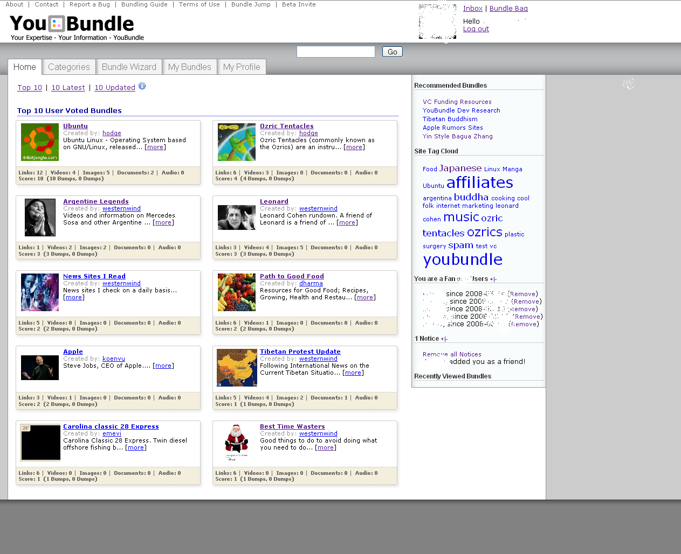681x554 pixels.
Task: Open the Ubuntu bundle thumbnail
Action: [40, 142]
